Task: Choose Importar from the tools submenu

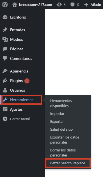Action: 57,114
